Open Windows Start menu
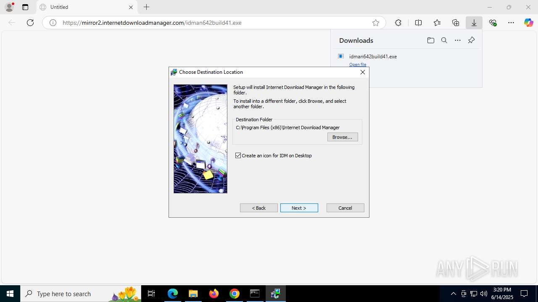This screenshot has height=302, width=538. (10, 294)
